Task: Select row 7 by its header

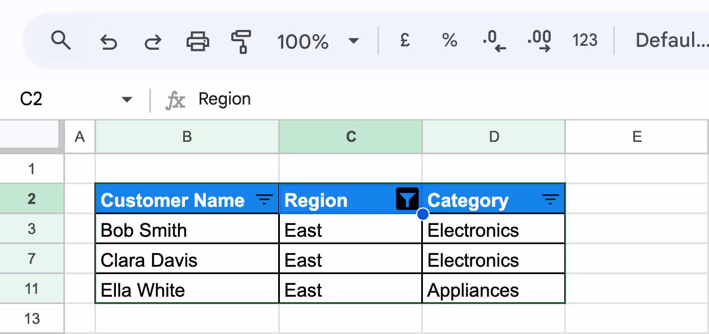Action: click(x=32, y=259)
